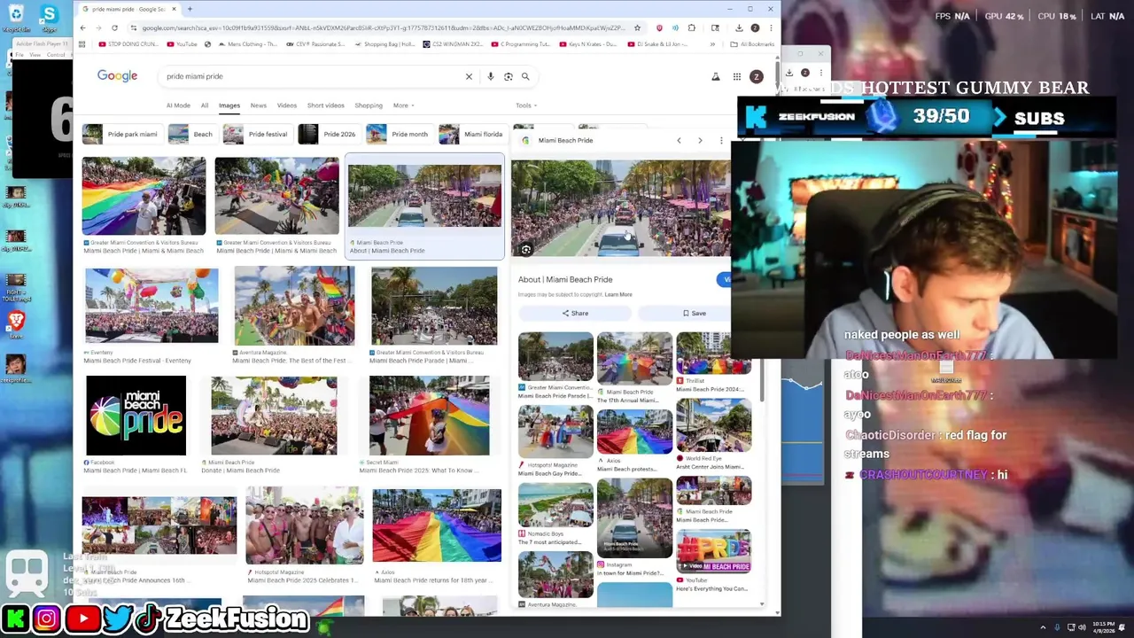Show previous image in preview panel

pos(679,140)
